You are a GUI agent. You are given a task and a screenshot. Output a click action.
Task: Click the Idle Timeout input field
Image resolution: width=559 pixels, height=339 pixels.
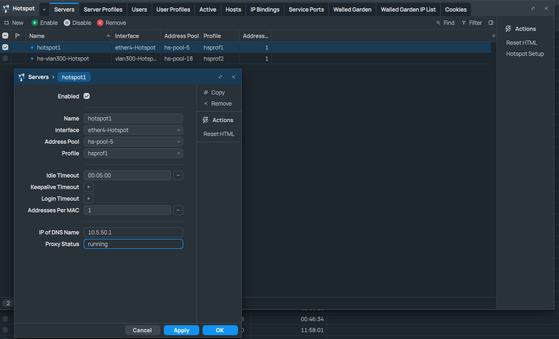[x=127, y=175]
